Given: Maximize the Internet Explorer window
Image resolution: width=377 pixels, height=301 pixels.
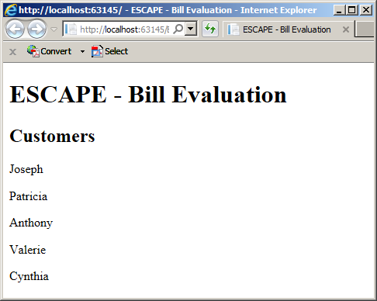Looking at the screenshot, I should pos(351,10).
